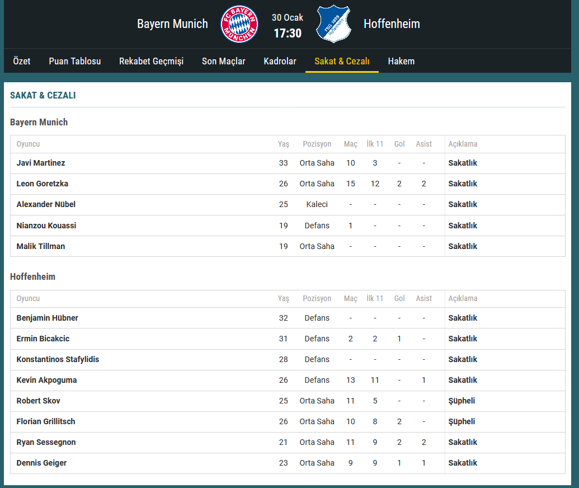579x488 pixels.
Task: Click Pozisyon header in Hoffenheim table
Action: point(317,298)
